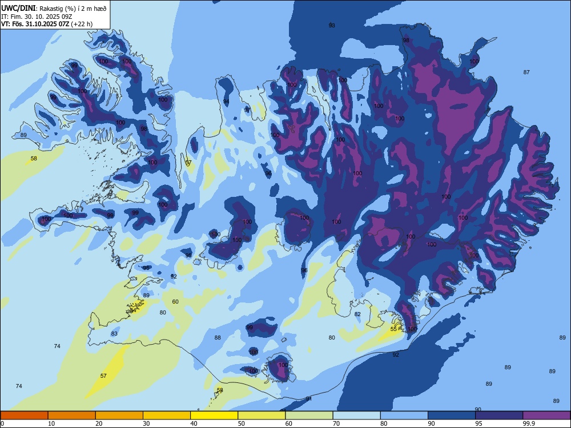Click the 93 value over the northern sea
Image resolution: width=571 pixels, height=428 pixels.
point(332,25)
